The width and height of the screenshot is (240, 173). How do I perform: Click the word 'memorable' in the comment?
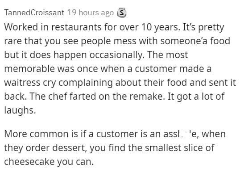[29, 68]
